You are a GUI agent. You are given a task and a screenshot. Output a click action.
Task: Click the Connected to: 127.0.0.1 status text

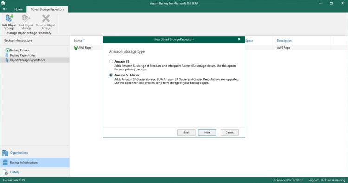pyautogui.click(x=288, y=180)
